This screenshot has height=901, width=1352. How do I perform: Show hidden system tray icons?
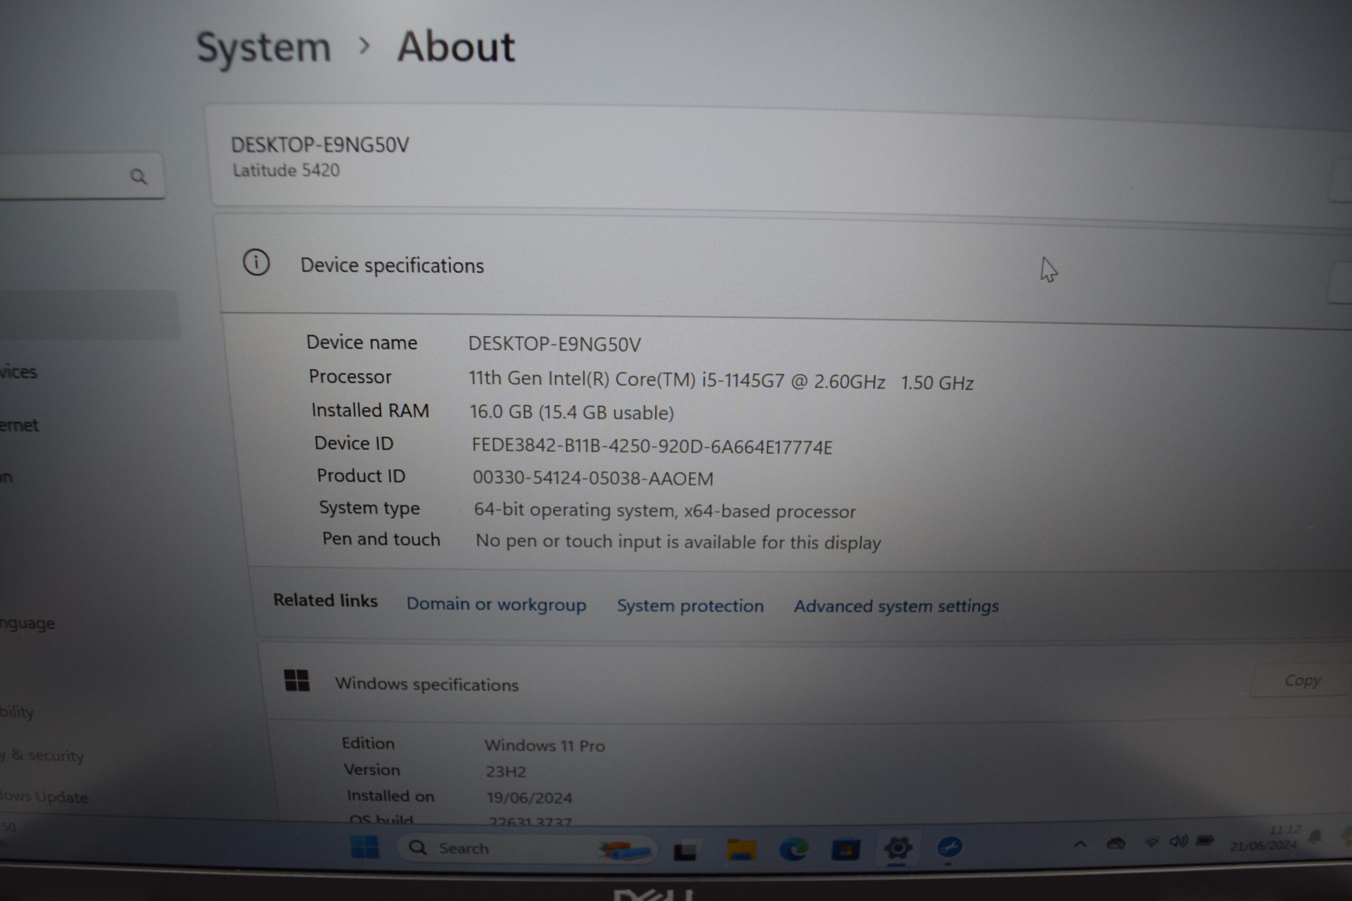(x=1079, y=844)
